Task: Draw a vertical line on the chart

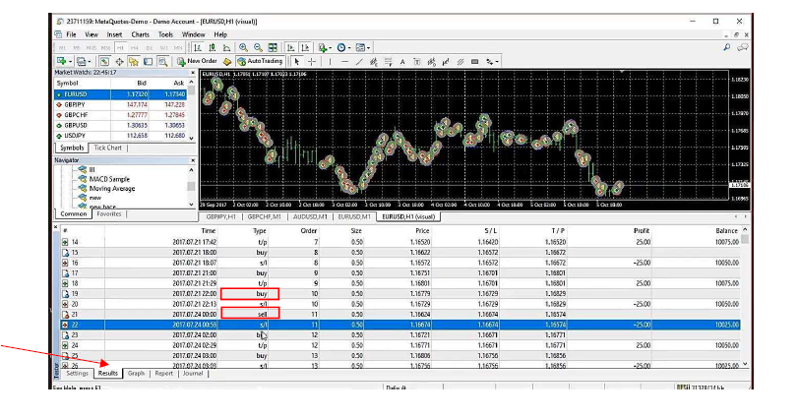Action: (x=330, y=62)
